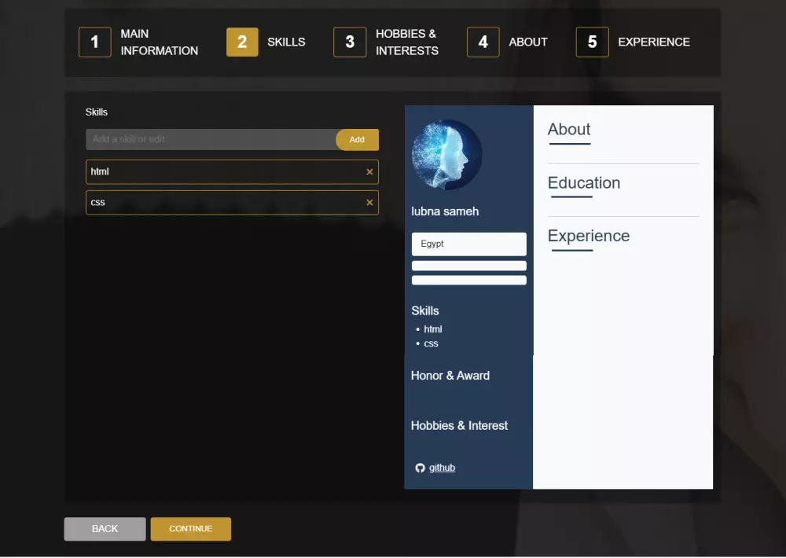
Task: Click the Continue button
Action: (x=190, y=529)
